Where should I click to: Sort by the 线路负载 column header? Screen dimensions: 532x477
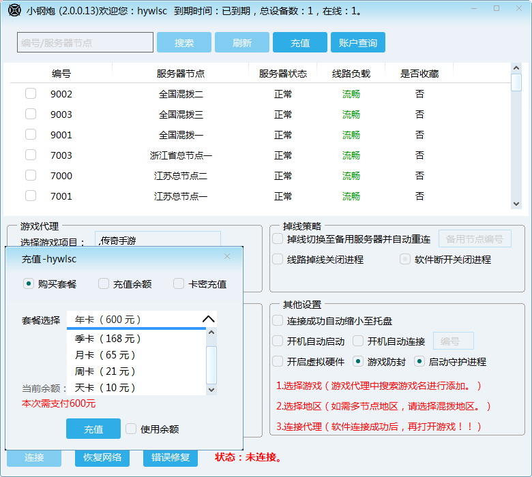351,73
